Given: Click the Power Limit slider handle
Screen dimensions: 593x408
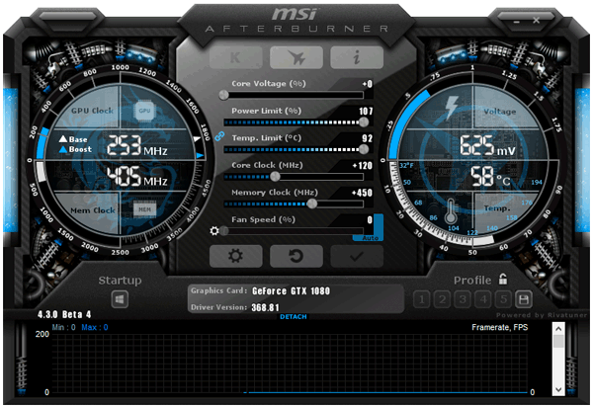Looking at the screenshot, I should pyautogui.click(x=364, y=122).
